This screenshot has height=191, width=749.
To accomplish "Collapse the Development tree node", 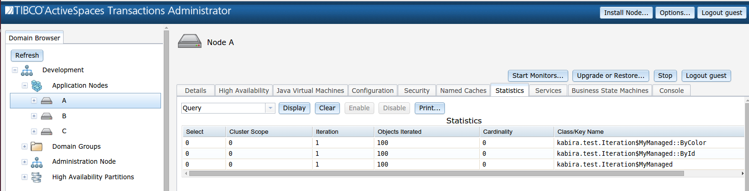I will click(x=15, y=70).
